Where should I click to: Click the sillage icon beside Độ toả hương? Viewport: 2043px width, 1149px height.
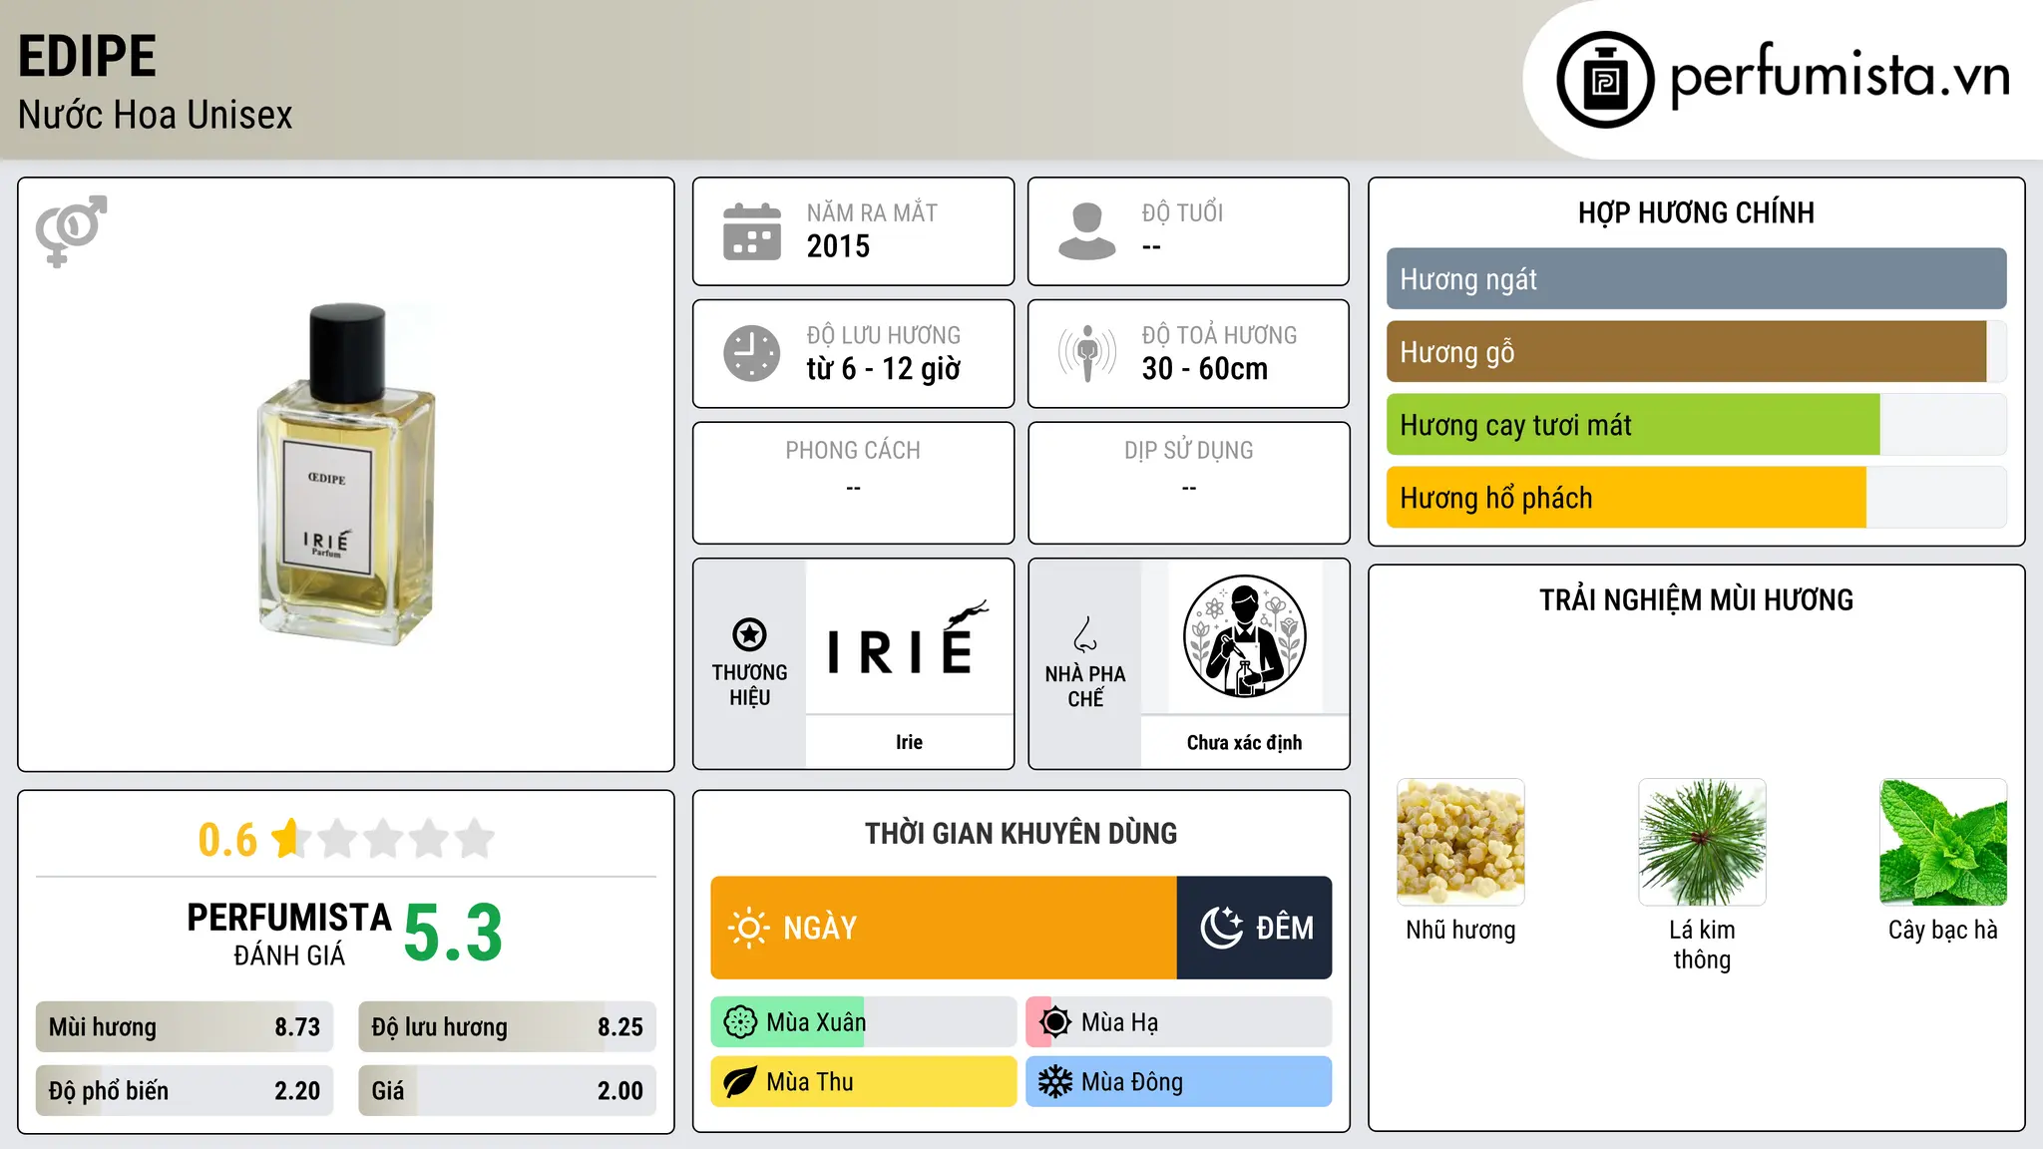pos(1087,353)
